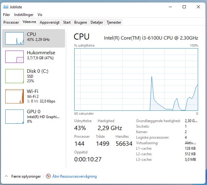The width and height of the screenshot is (207, 185).
Task: Select the Ydeevne tab
Action: [29, 22]
